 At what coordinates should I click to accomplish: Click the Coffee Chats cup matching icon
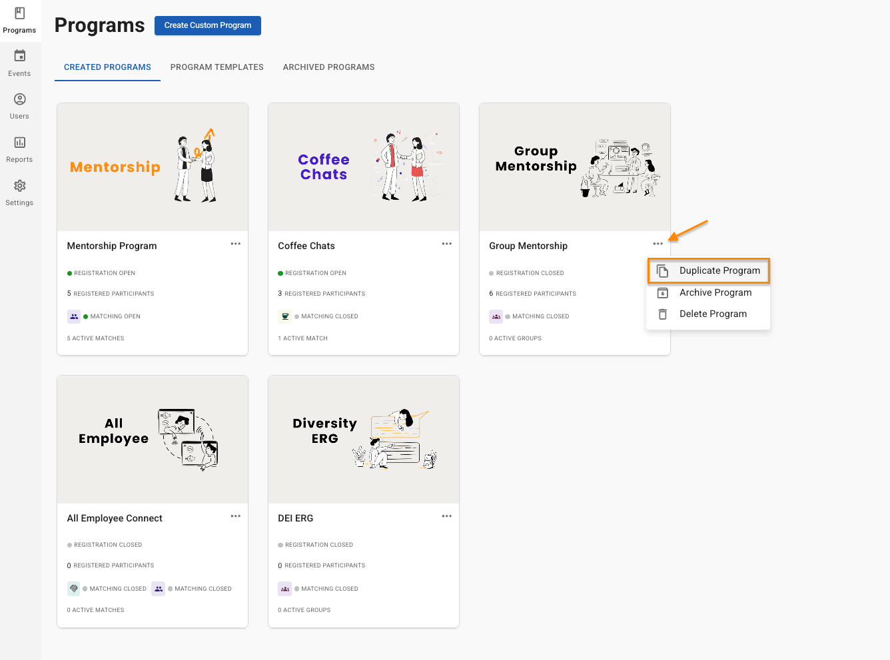click(x=285, y=316)
